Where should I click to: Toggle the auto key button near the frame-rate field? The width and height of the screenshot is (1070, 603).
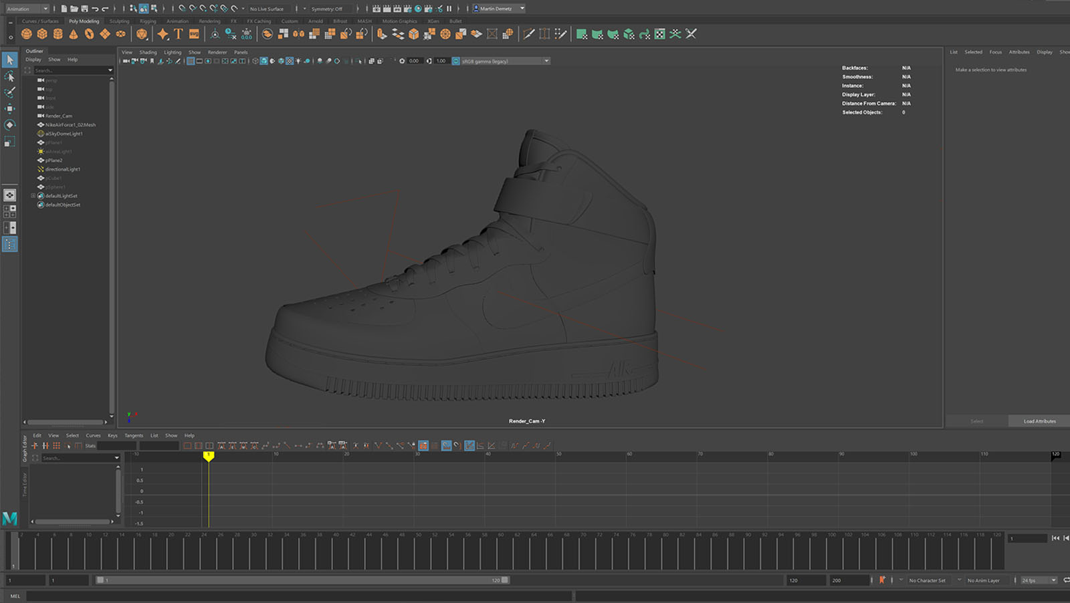tap(882, 580)
